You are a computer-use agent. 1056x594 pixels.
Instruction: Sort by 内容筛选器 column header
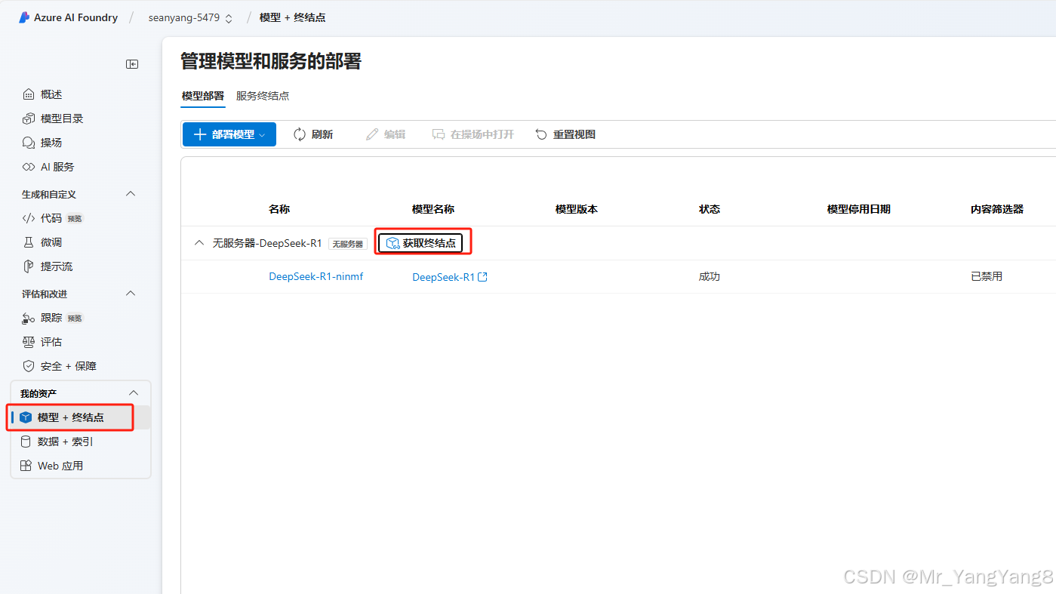pos(997,209)
